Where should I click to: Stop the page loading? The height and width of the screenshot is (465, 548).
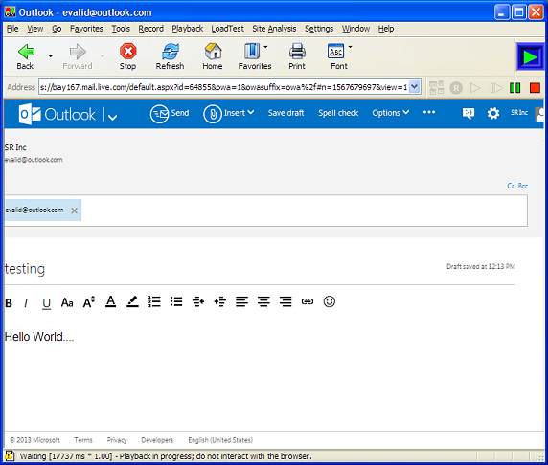128,56
